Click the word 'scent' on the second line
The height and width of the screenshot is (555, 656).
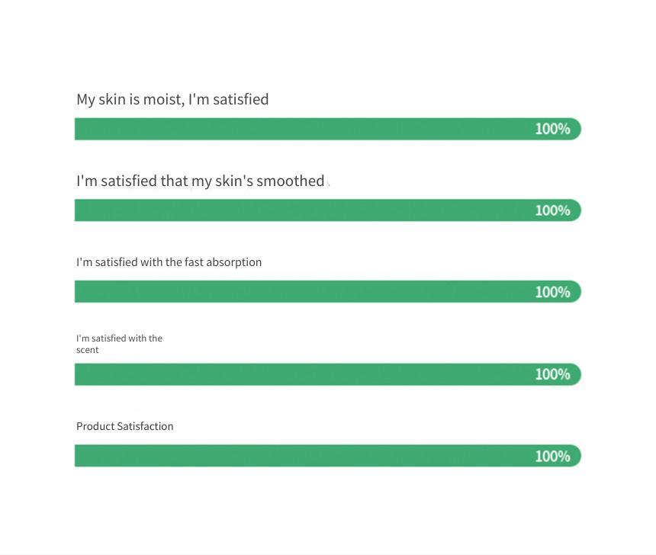click(88, 350)
